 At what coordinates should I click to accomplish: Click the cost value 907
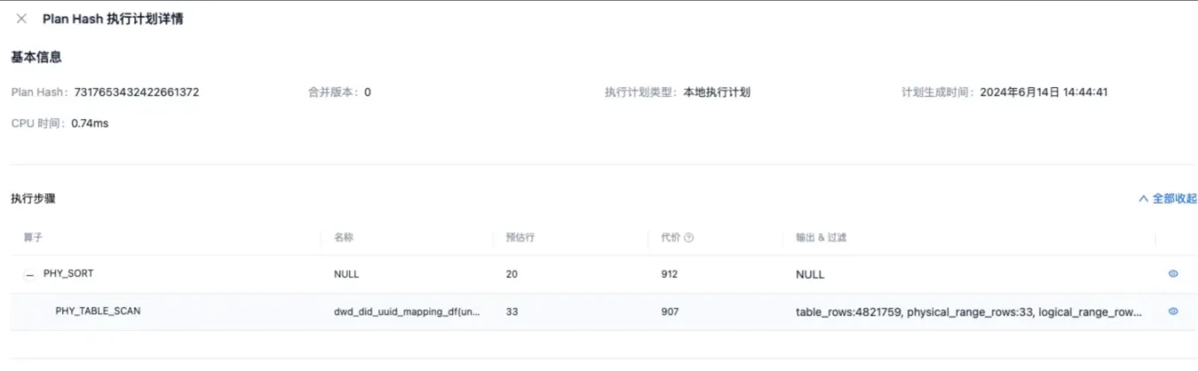[668, 311]
